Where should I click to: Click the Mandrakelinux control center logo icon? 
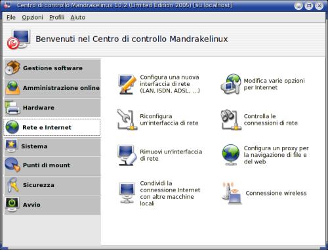tap(18, 39)
